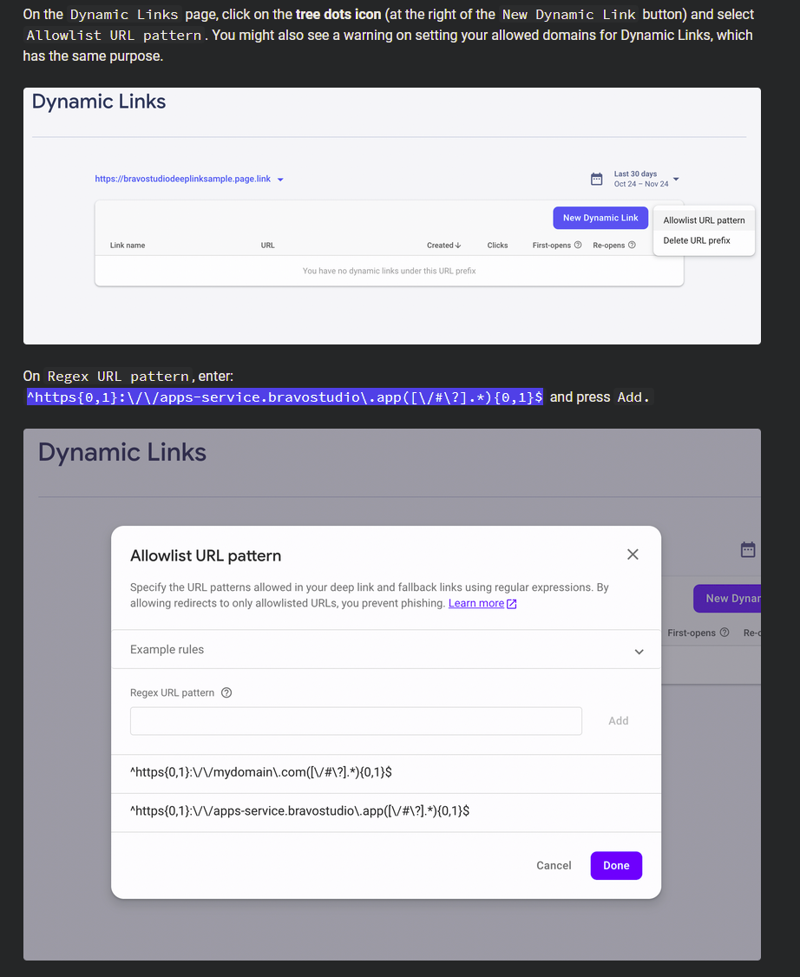Expand the bravostudiodeeplinksample.page.link URL prefix dropdown

click(x=280, y=180)
